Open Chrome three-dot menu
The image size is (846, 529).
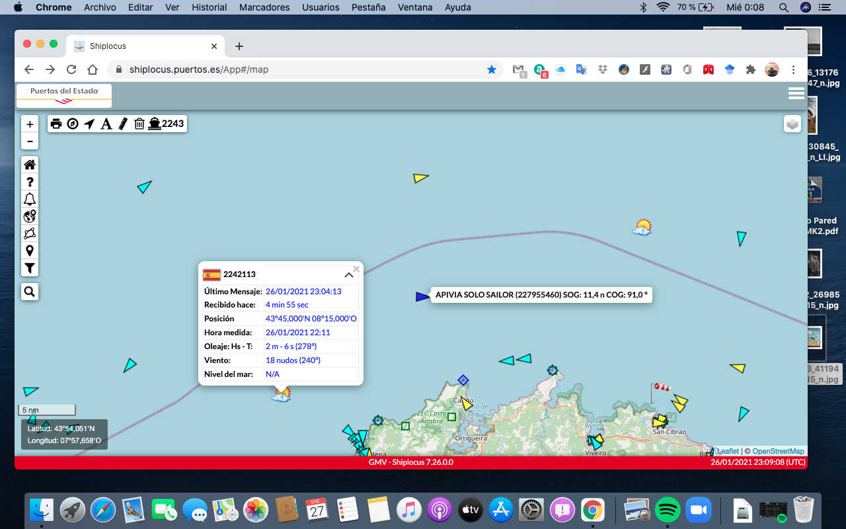click(794, 69)
